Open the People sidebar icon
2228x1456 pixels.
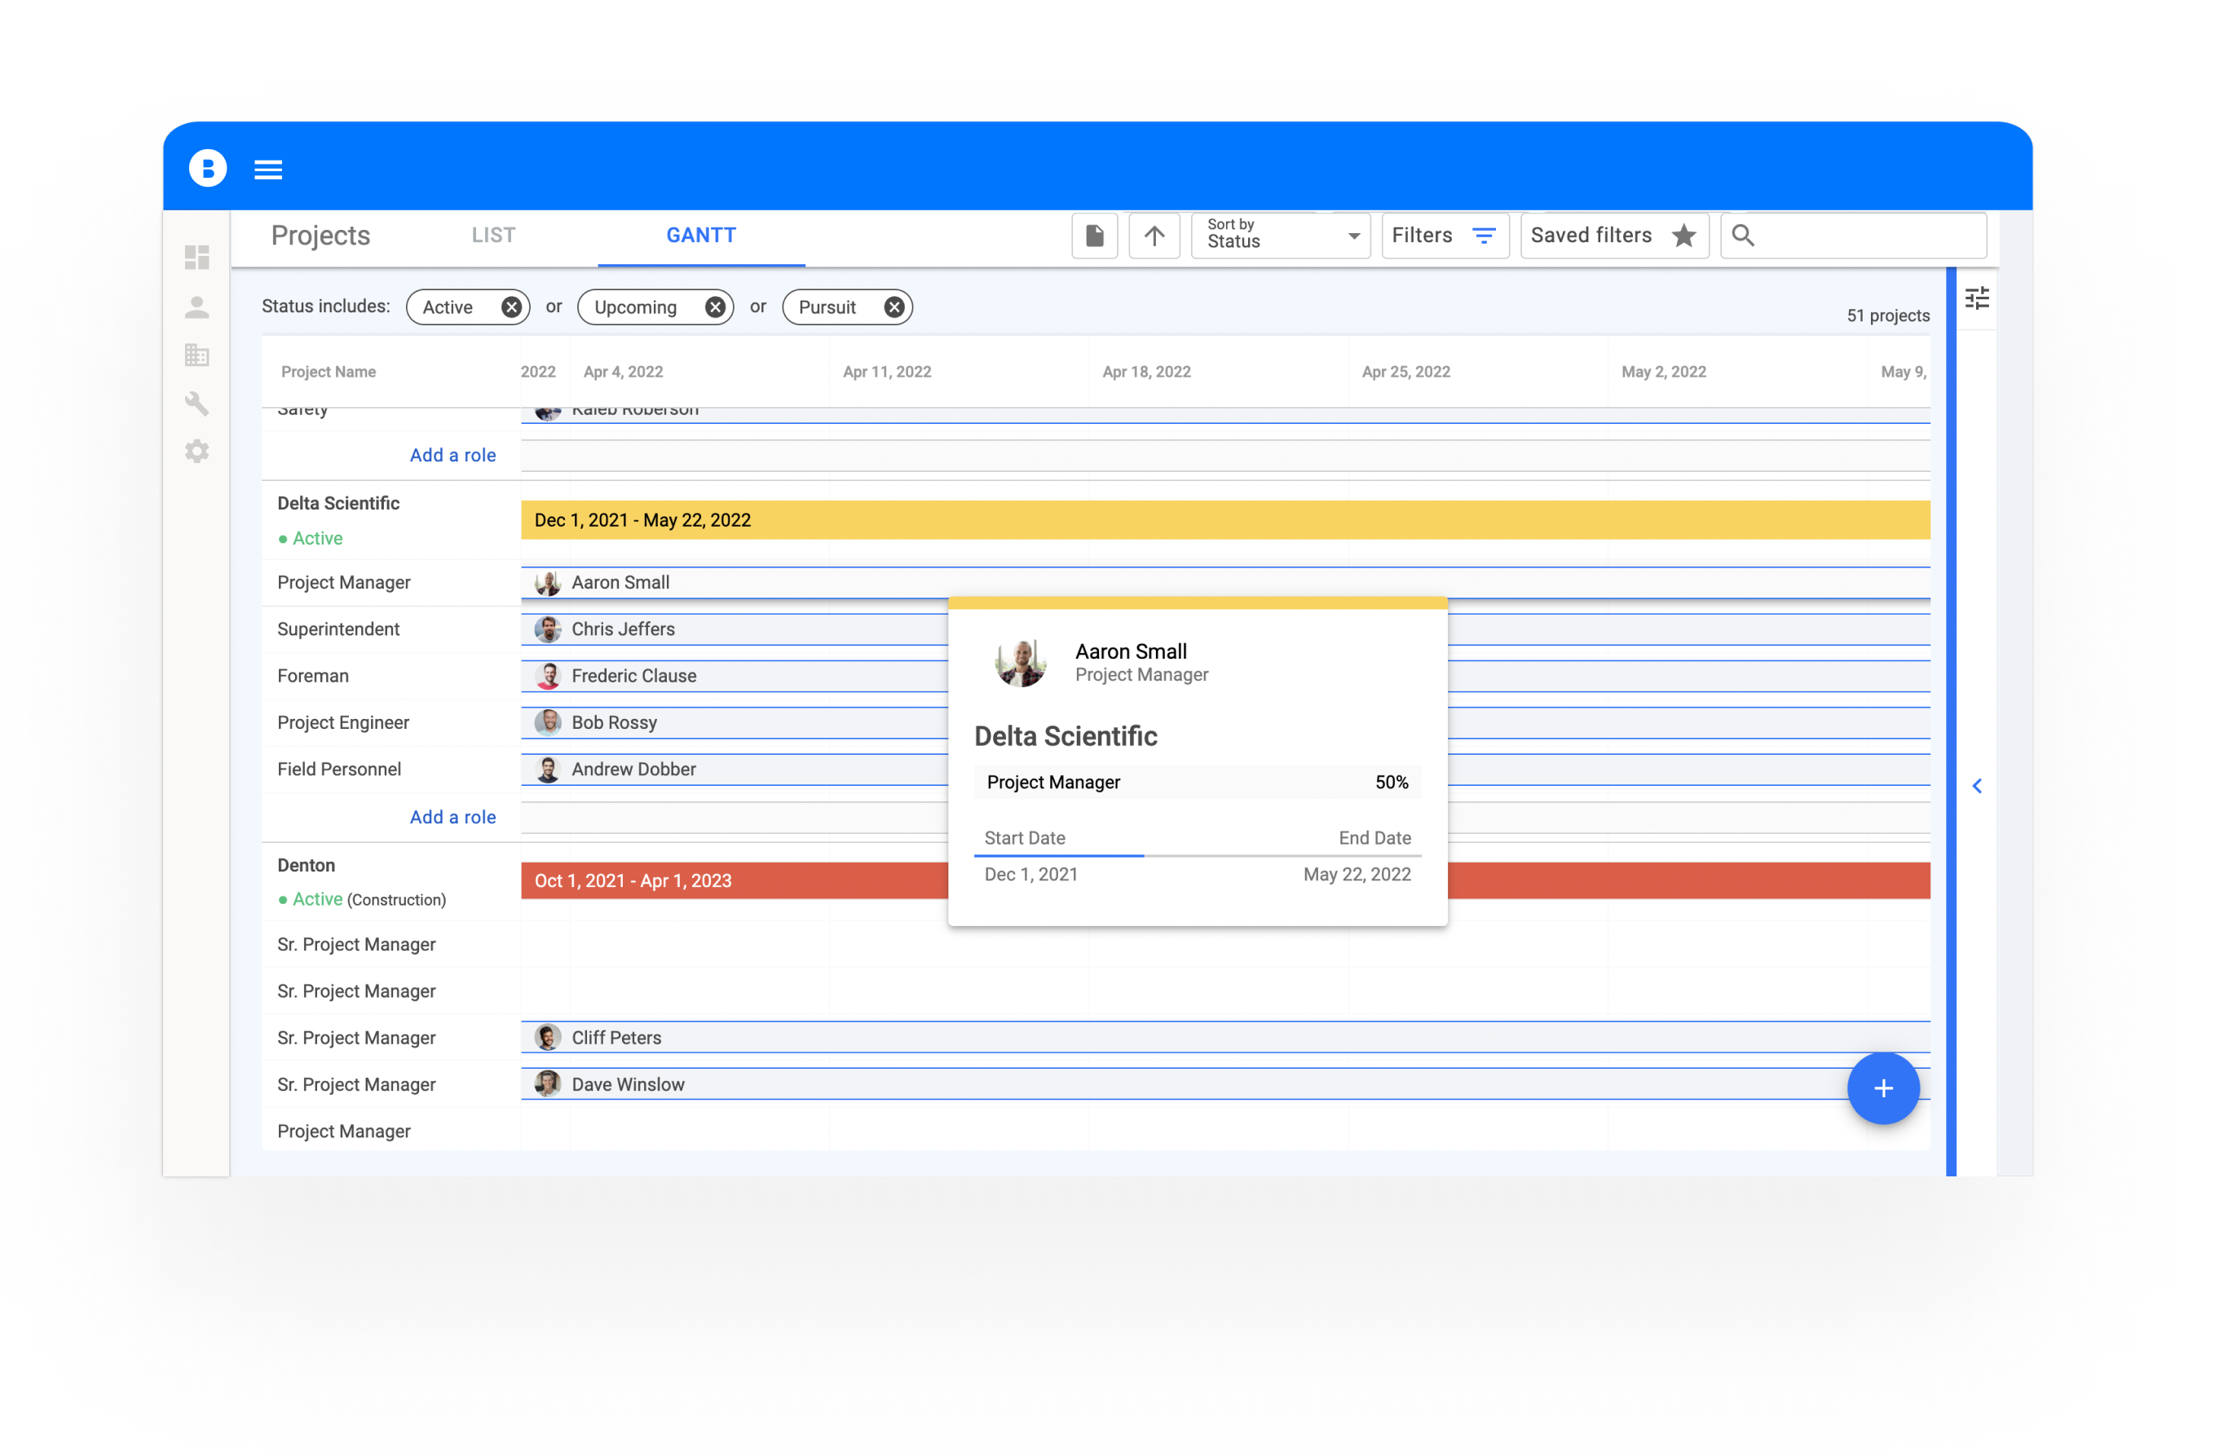coord(196,307)
